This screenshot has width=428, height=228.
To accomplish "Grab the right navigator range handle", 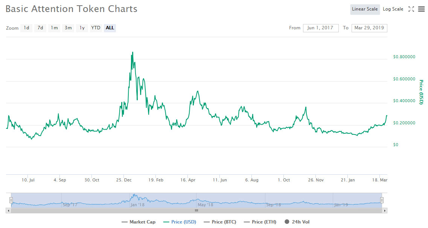I will click(x=382, y=200).
